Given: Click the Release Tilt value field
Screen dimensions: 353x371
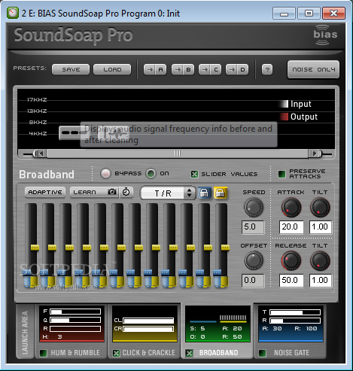Looking at the screenshot, I should click(321, 280).
